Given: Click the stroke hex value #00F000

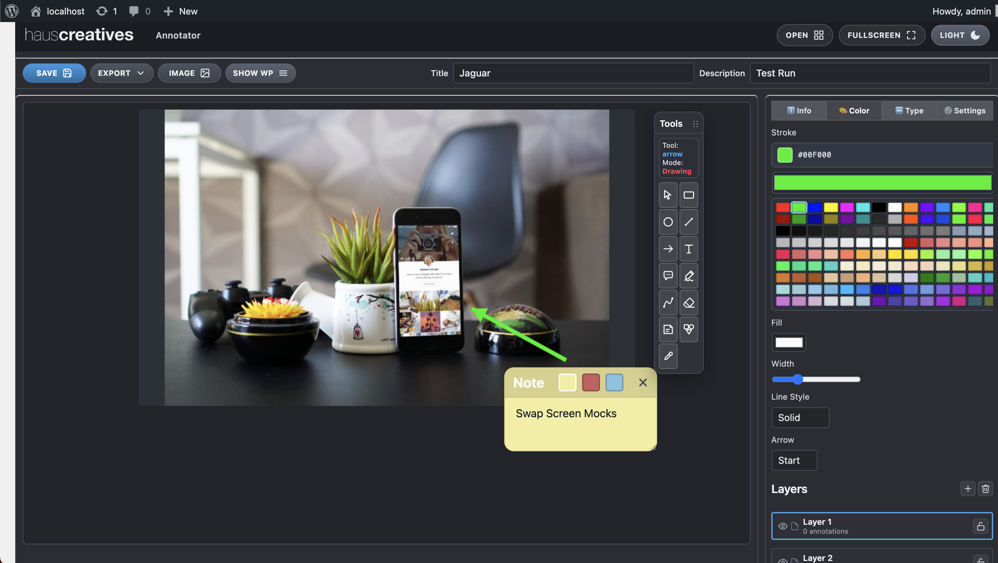Looking at the screenshot, I should 814,155.
